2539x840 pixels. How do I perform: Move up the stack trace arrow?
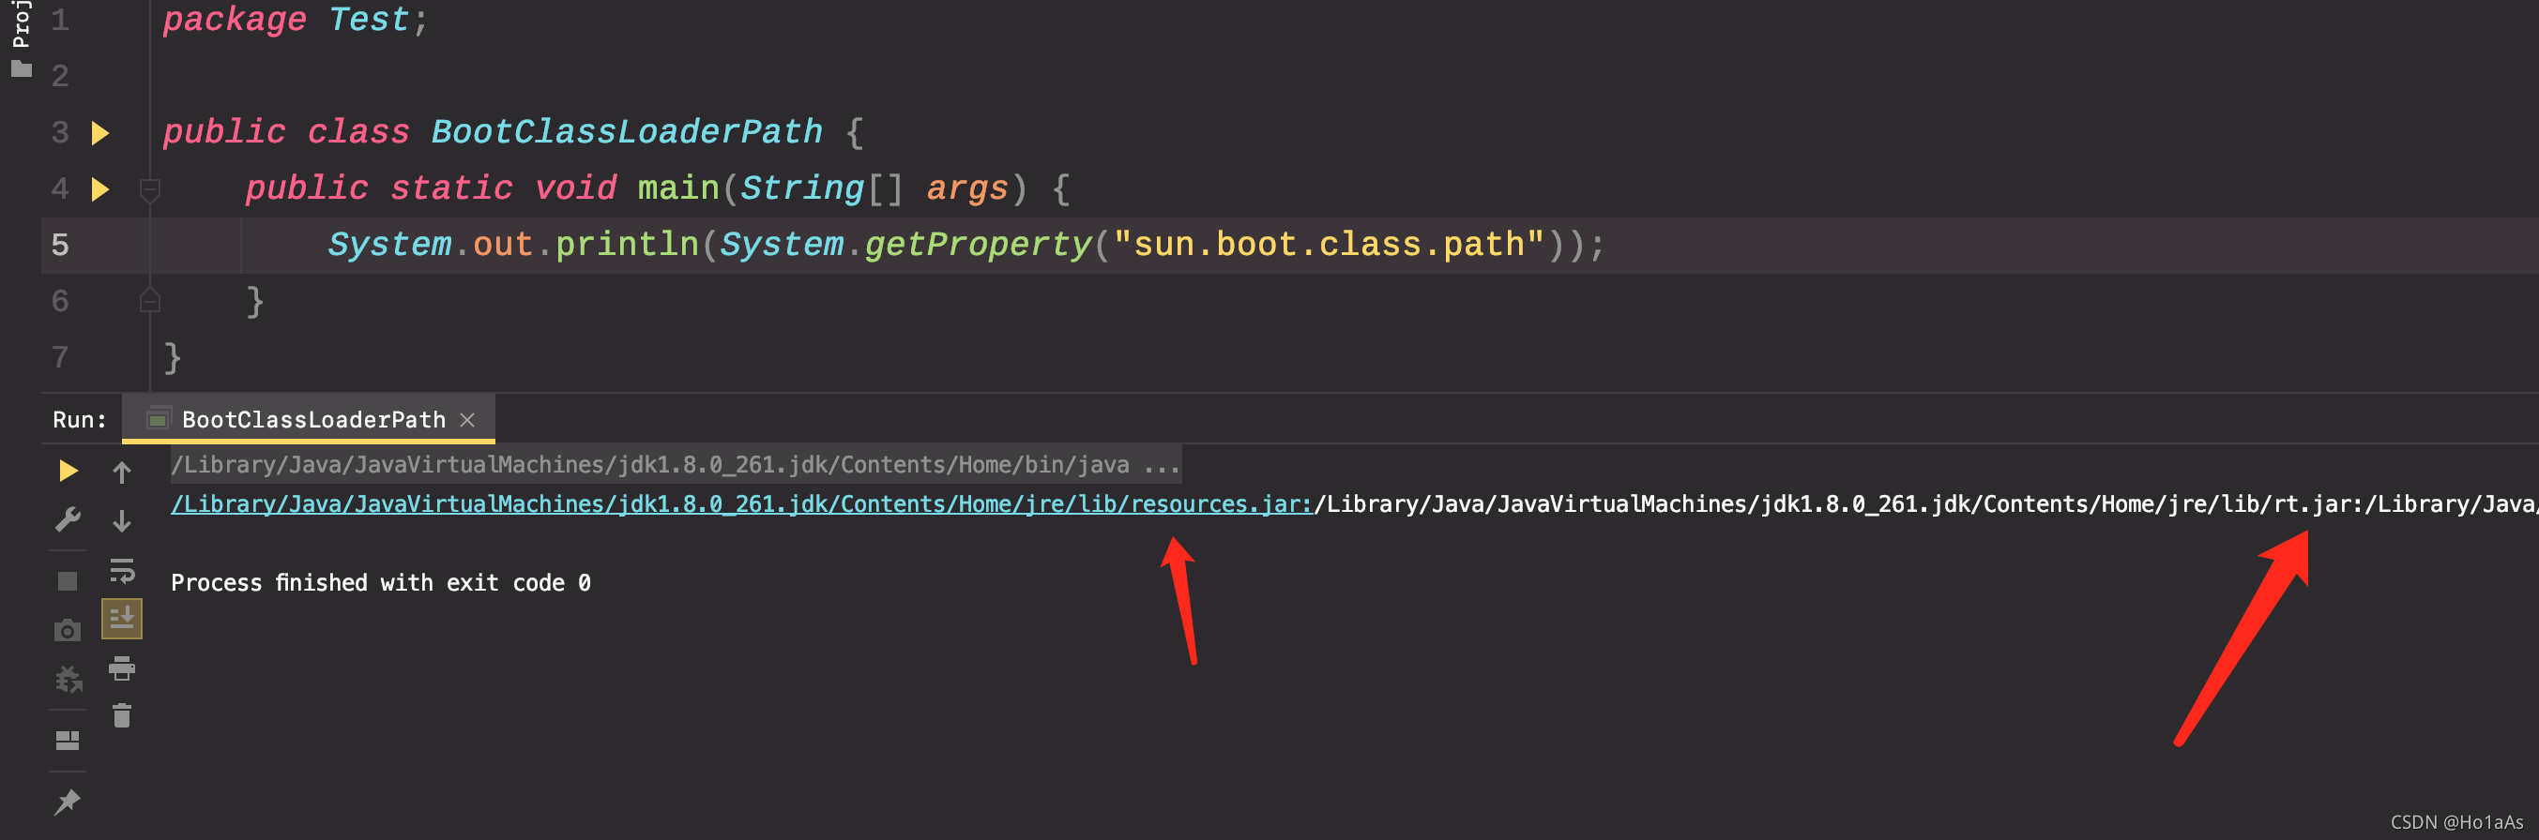point(121,472)
